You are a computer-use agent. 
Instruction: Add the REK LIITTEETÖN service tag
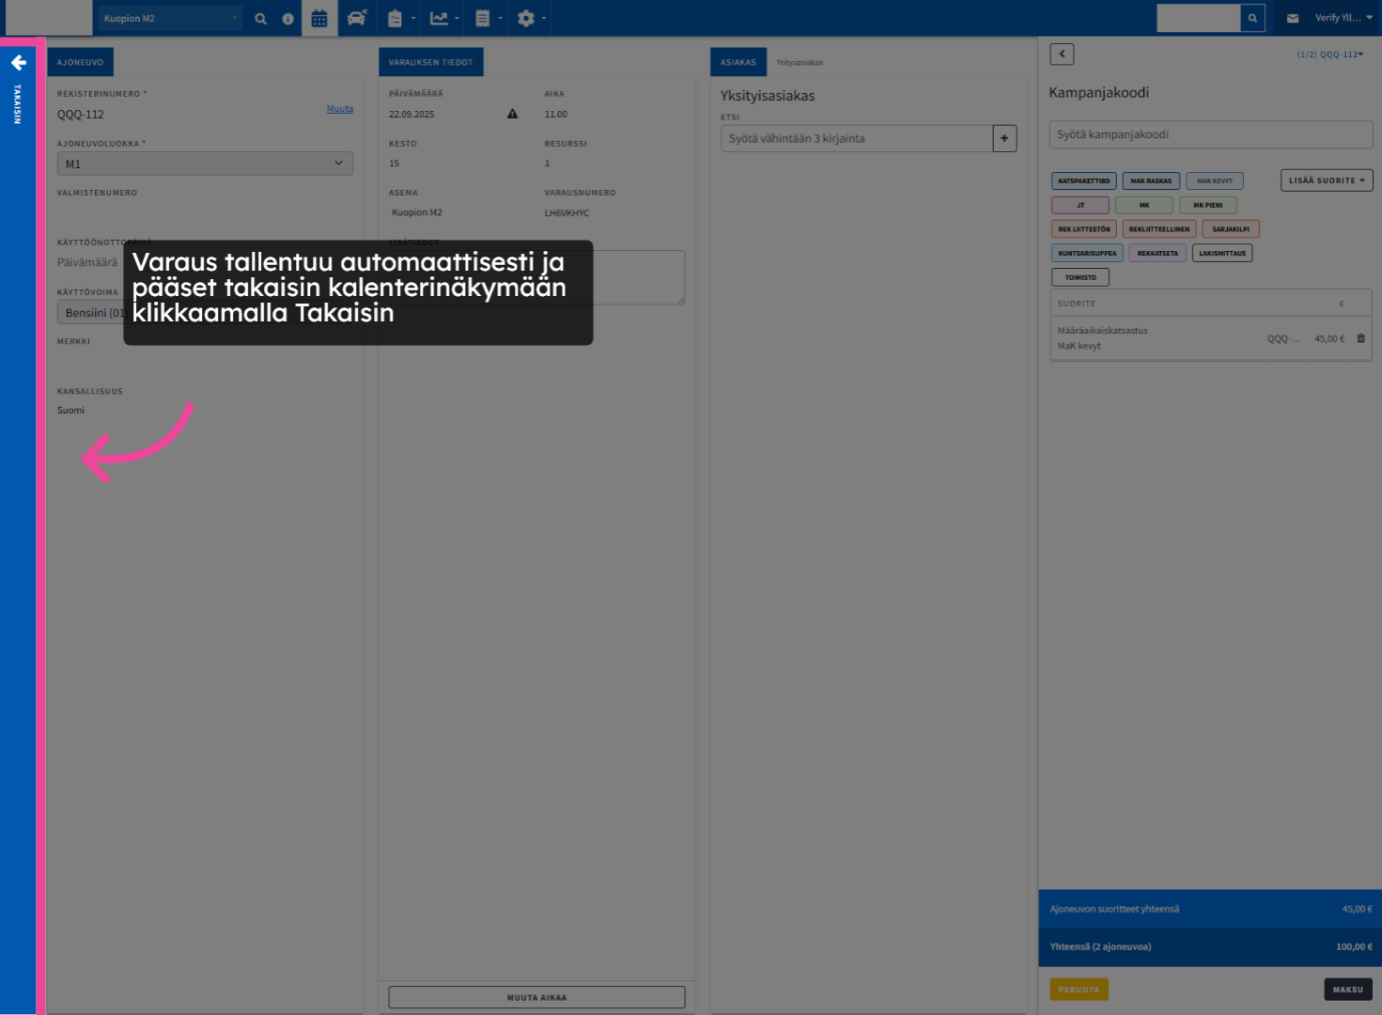(x=1084, y=229)
